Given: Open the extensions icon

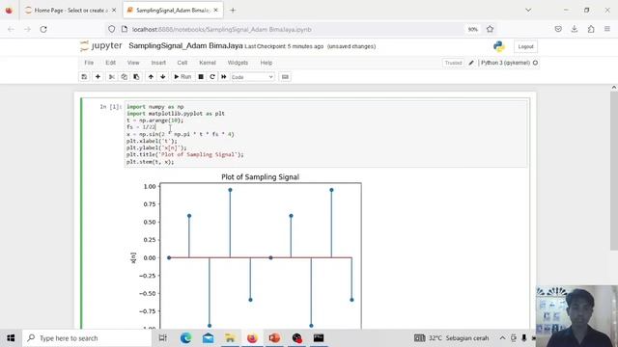Looking at the screenshot, I should pos(591,29).
